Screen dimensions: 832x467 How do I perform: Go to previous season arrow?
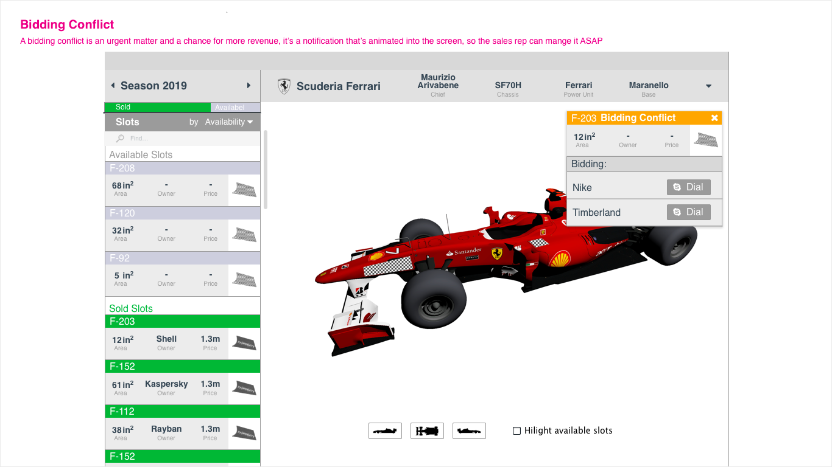(x=113, y=86)
